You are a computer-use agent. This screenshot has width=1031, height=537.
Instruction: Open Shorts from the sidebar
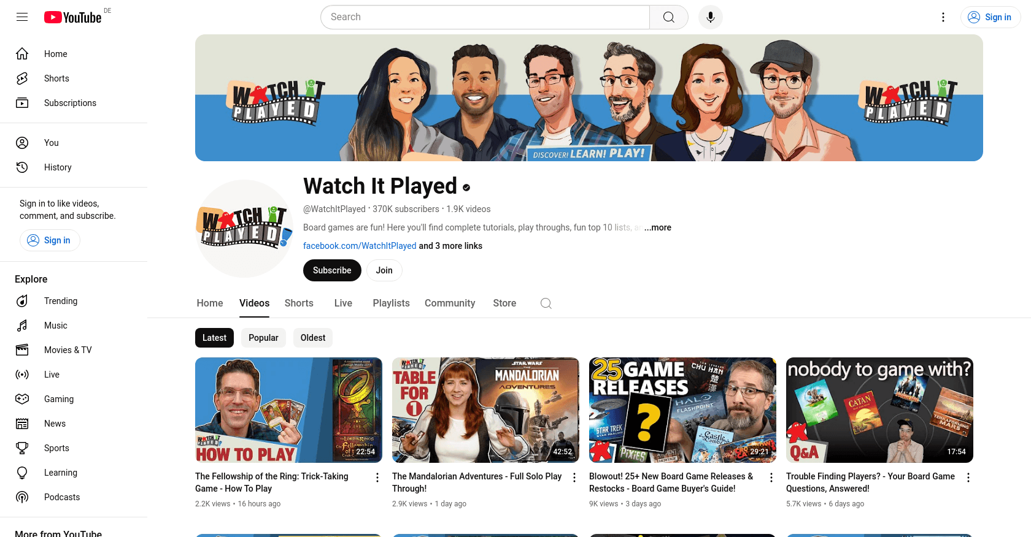click(x=56, y=78)
